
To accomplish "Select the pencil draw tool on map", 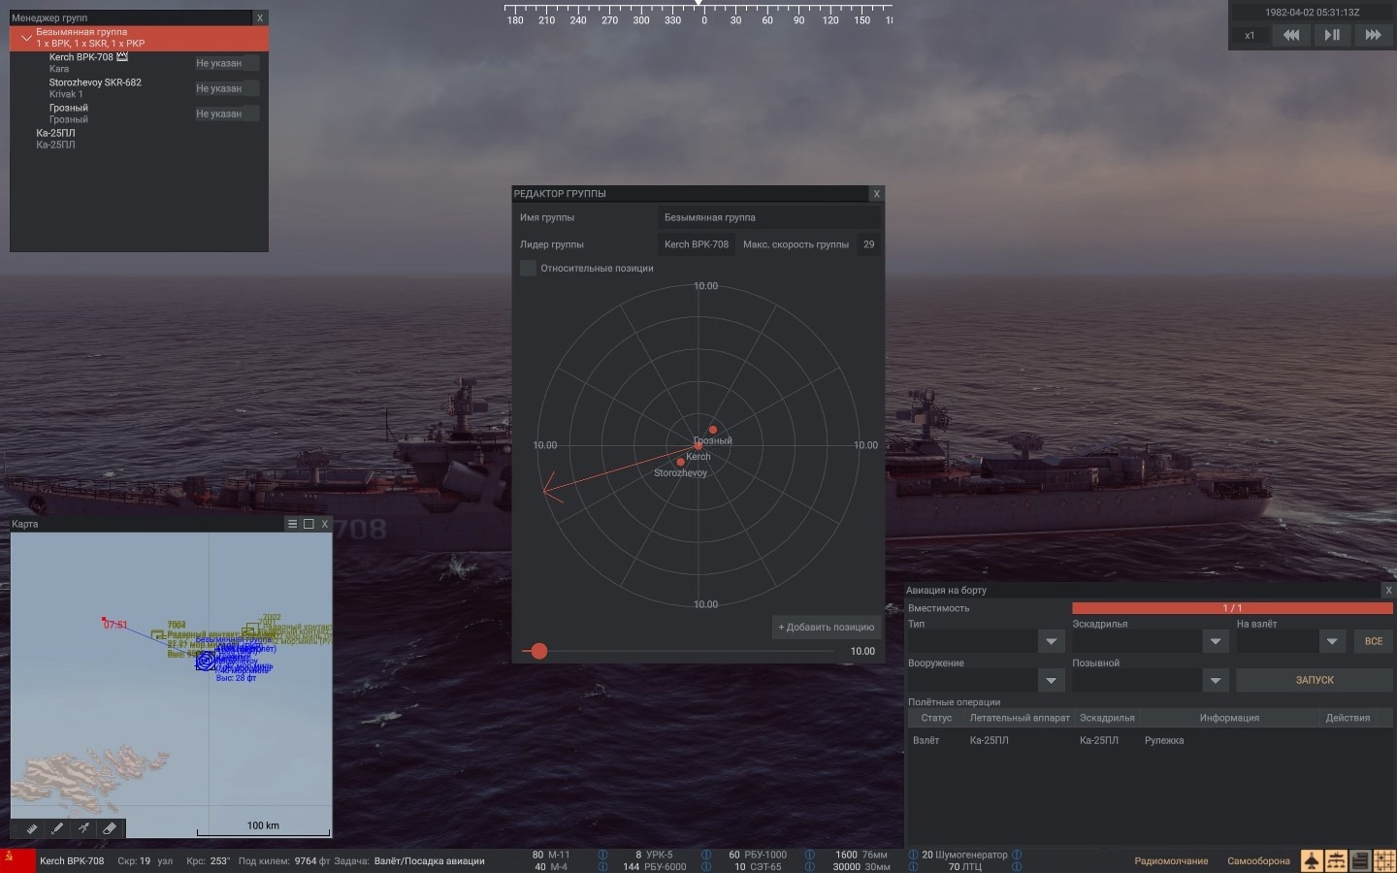I will [x=57, y=828].
